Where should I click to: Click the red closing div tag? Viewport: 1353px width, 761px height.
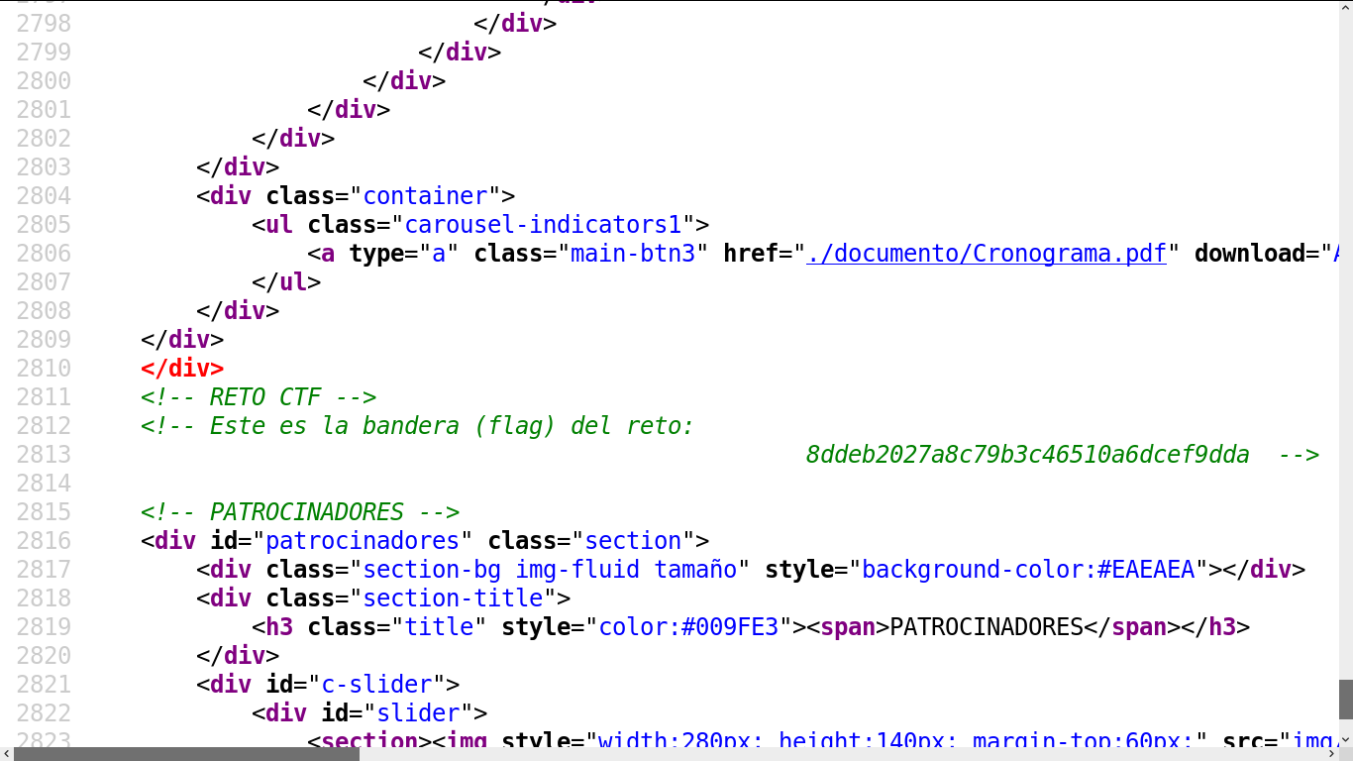182,369
